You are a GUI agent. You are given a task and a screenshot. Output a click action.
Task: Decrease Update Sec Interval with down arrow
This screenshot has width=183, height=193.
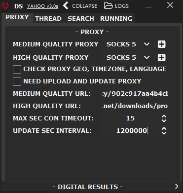coord(164,133)
